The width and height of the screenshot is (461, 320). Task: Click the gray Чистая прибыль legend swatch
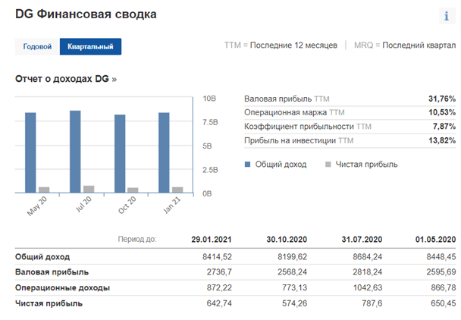click(x=328, y=164)
